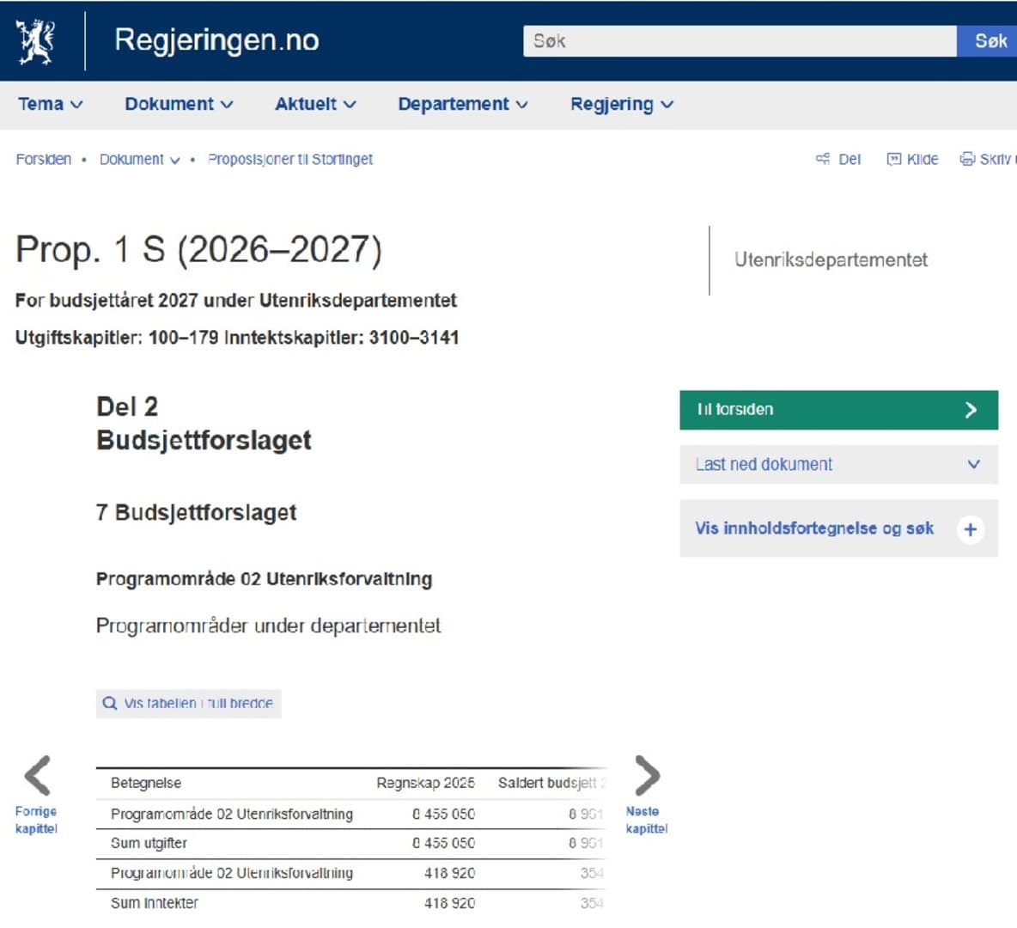The image size is (1017, 928).
Task: Click the plus icon for innholdsfortegnelse
Action: 971,529
